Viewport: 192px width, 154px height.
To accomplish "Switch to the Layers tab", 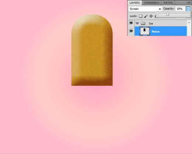I will pos(134,3).
